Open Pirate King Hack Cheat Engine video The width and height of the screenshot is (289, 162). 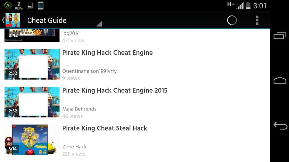point(107,53)
